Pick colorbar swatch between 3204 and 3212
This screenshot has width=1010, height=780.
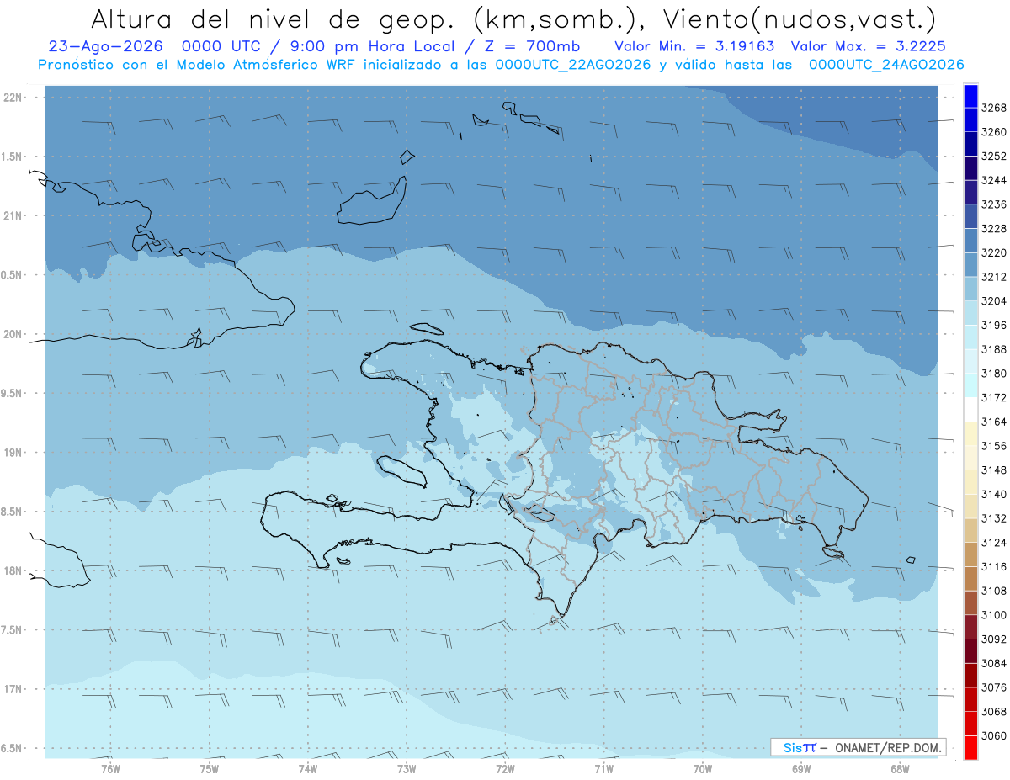(x=970, y=289)
